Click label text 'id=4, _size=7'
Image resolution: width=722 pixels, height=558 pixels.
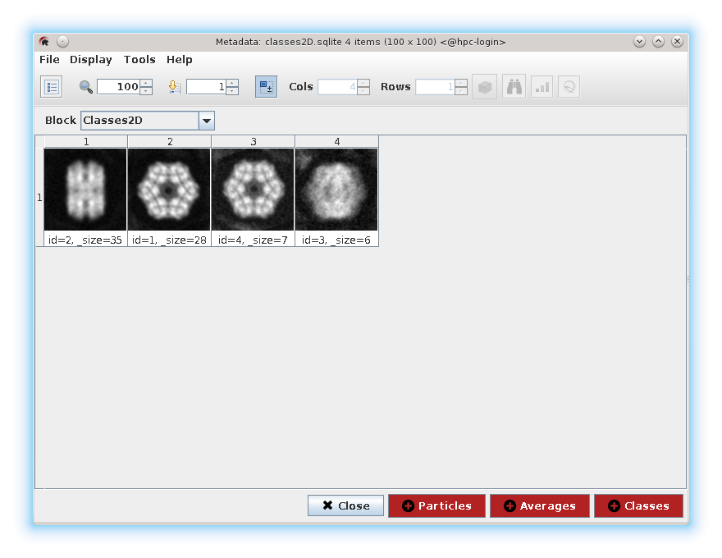point(253,240)
